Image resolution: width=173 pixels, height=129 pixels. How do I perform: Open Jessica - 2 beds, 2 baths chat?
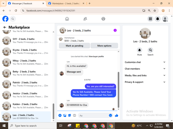[x=26, y=95]
